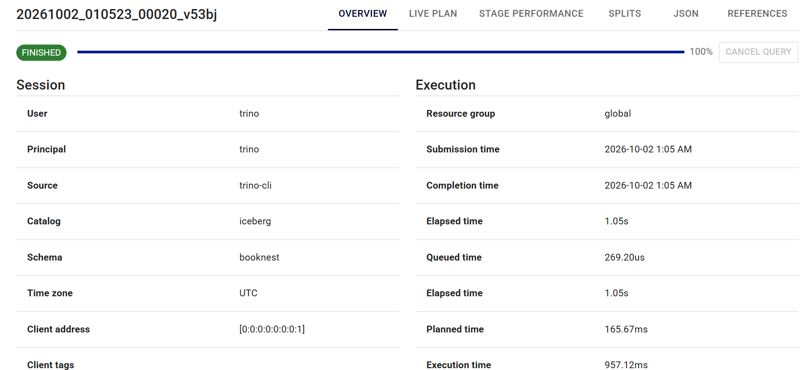Click the "User" row label
The height and width of the screenshot is (370, 808).
pyautogui.click(x=37, y=114)
